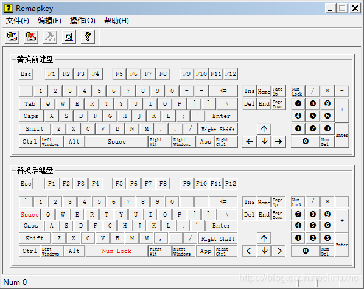Click the Q key on 替换前键盘
The height and width of the screenshot is (289, 364).
pos(48,104)
